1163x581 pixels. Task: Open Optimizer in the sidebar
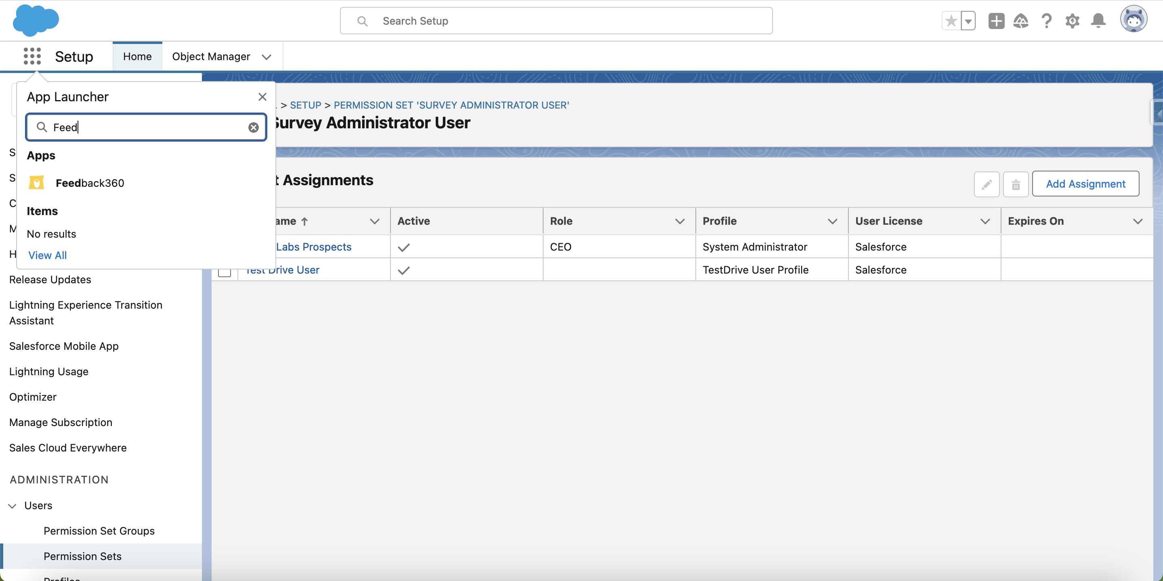tap(32, 397)
